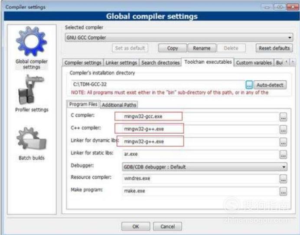Switch to Linker settings tab
The image size is (300, 235).
pyautogui.click(x=121, y=62)
